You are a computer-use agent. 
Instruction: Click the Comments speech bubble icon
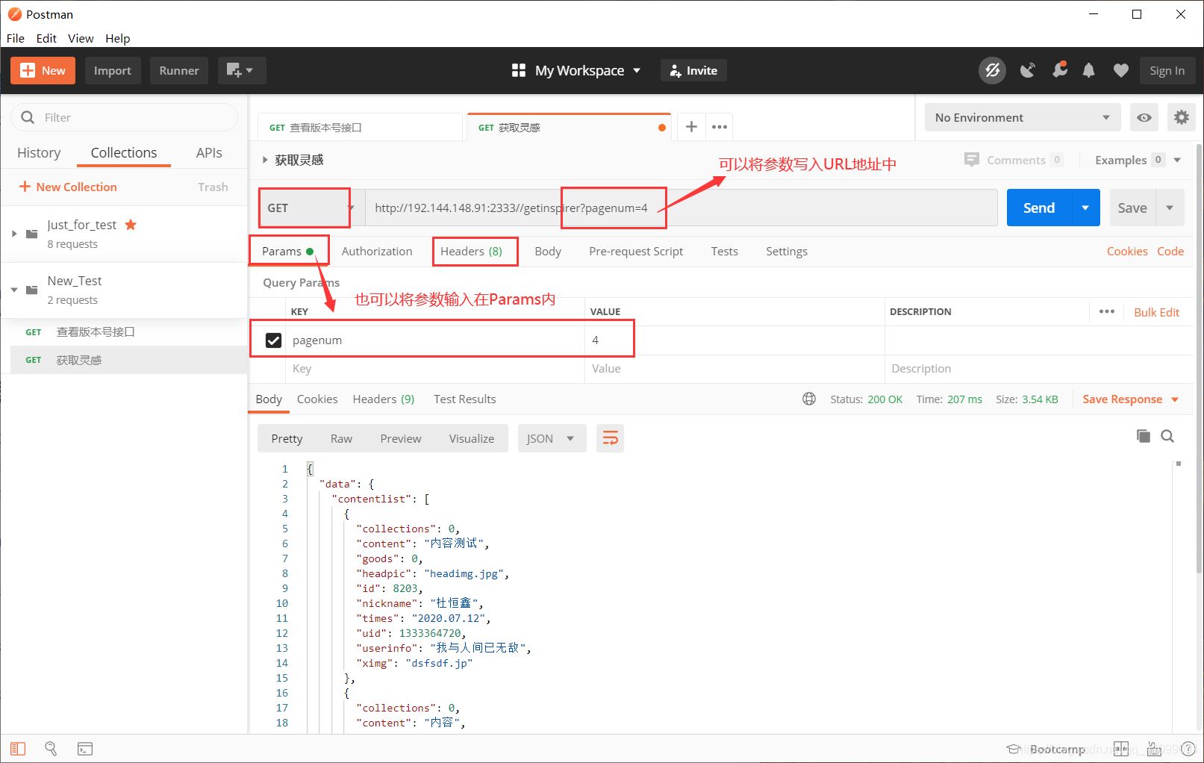[971, 160]
